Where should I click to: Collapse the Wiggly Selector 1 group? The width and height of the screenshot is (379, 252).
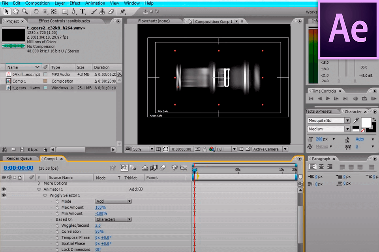click(45, 196)
